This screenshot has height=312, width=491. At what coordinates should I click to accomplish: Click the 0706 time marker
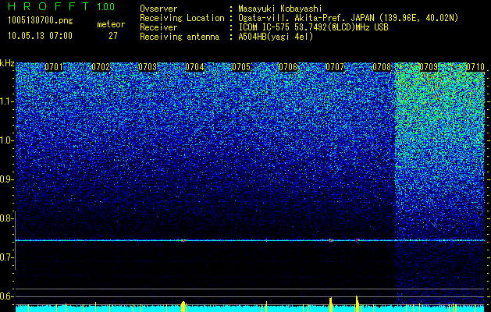[288, 67]
